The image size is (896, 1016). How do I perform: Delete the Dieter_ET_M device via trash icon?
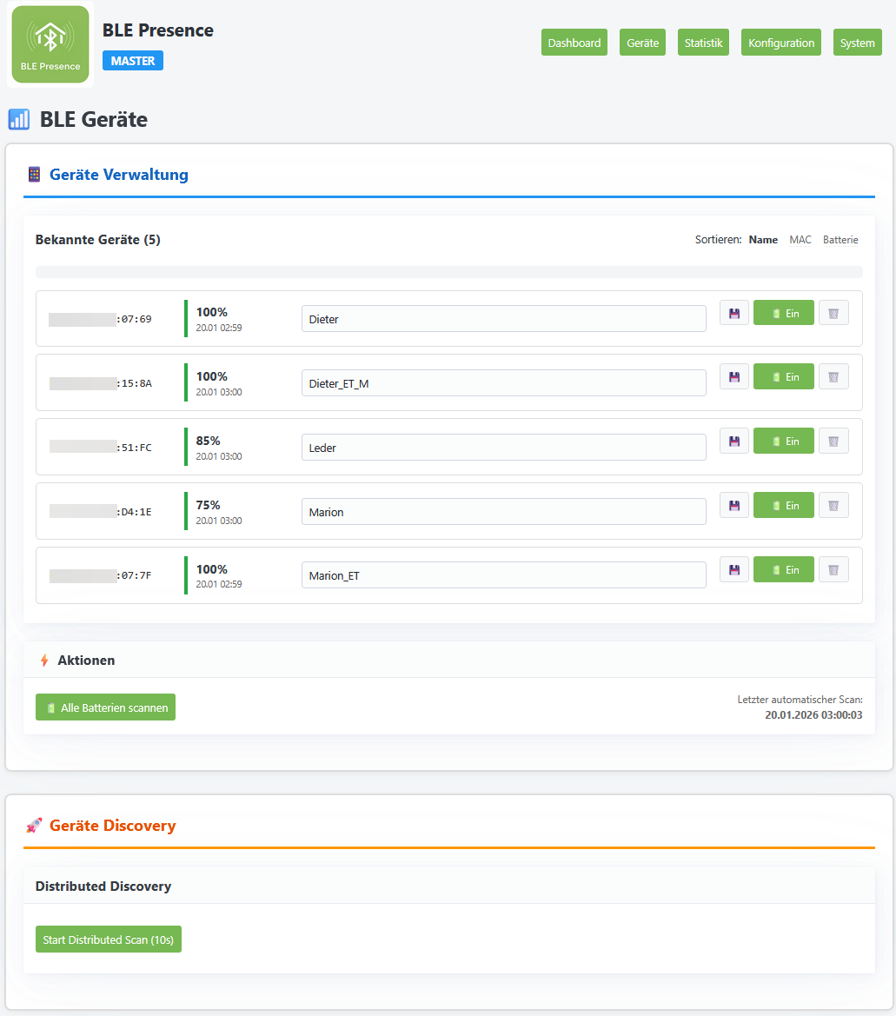833,377
